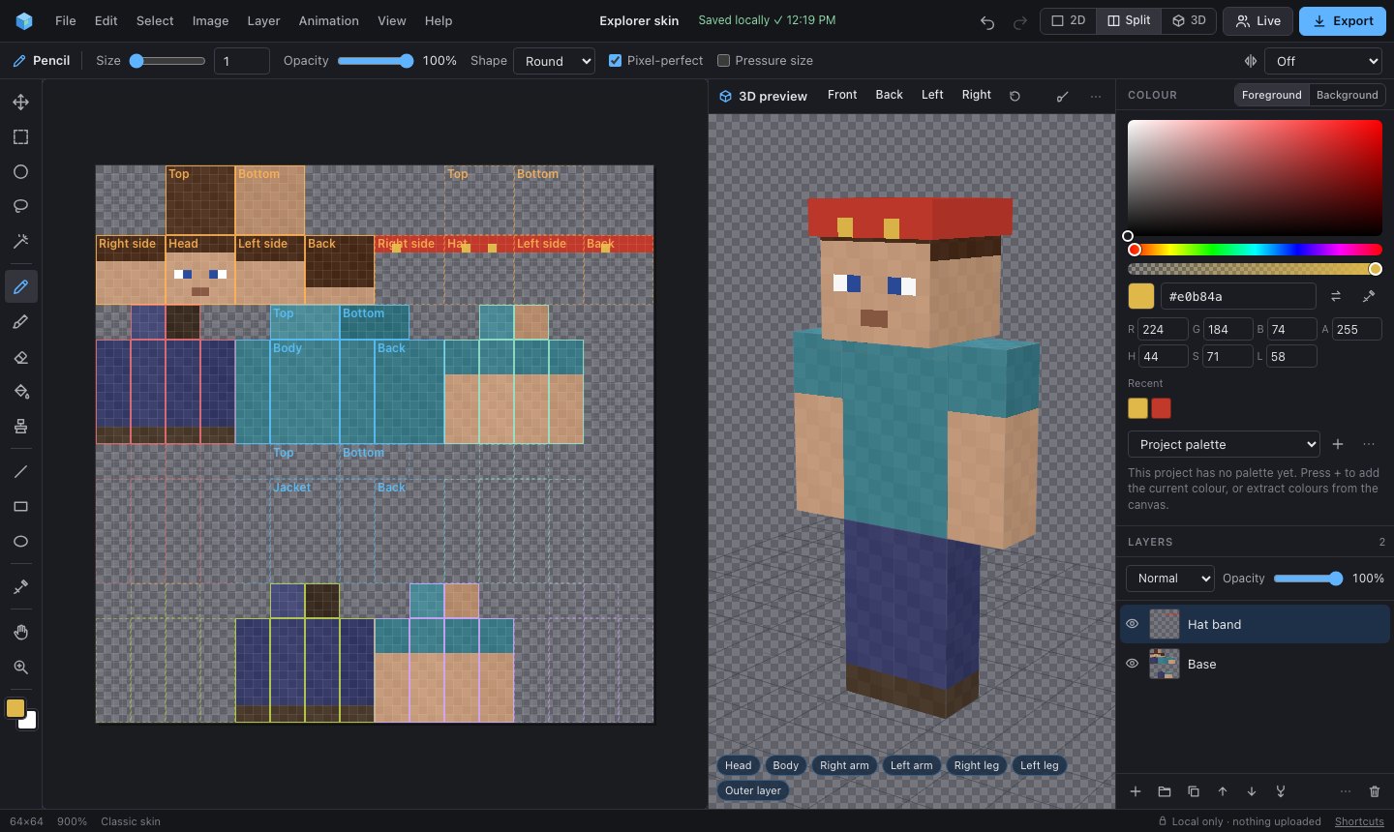This screenshot has width=1394, height=832.
Task: Delete the selected layer
Action: tap(1375, 791)
